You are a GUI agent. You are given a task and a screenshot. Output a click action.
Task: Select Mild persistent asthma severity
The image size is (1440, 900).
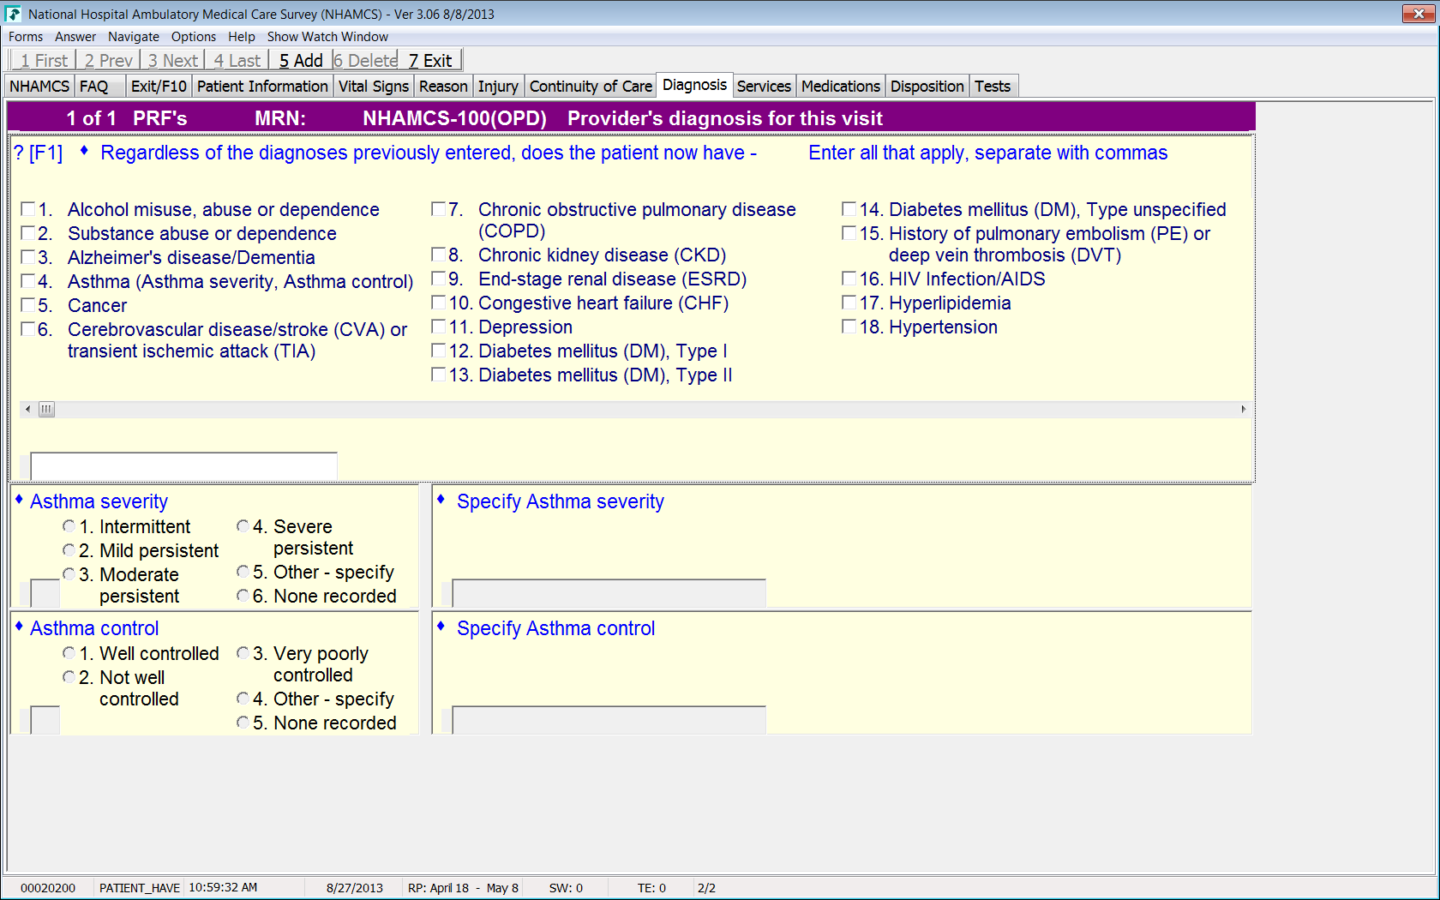pyautogui.click(x=69, y=550)
